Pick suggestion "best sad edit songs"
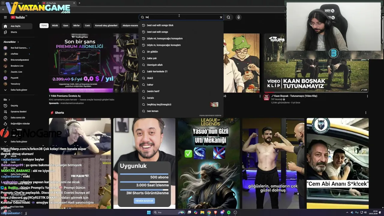 coord(181,32)
